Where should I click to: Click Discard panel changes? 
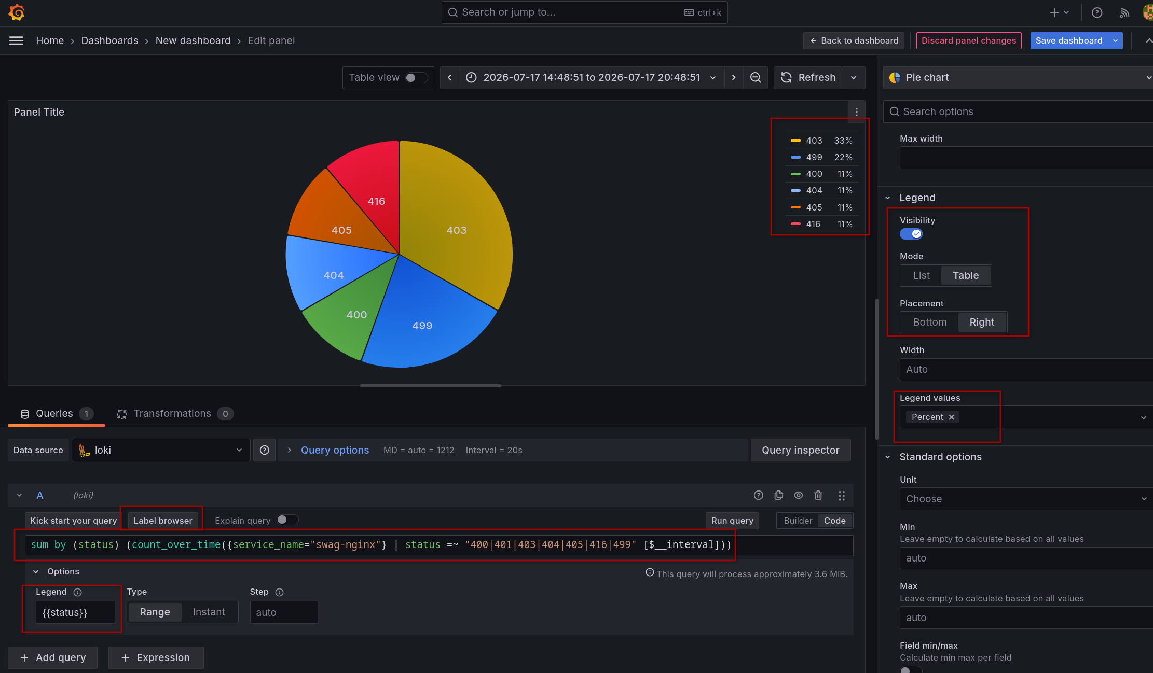(969, 40)
